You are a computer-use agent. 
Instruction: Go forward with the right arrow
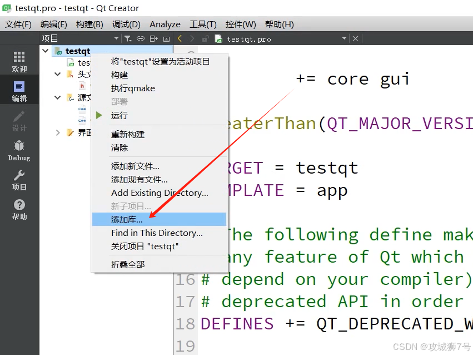pos(192,38)
